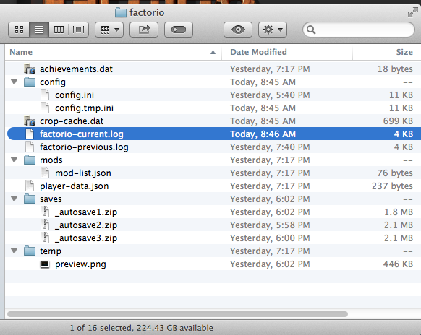421x335 pixels.
Task: Select the config folder name
Action: (53, 82)
